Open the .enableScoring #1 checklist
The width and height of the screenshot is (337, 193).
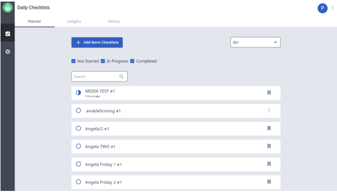[176, 111]
